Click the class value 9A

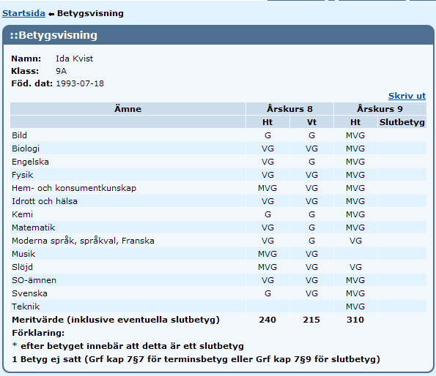click(x=61, y=71)
